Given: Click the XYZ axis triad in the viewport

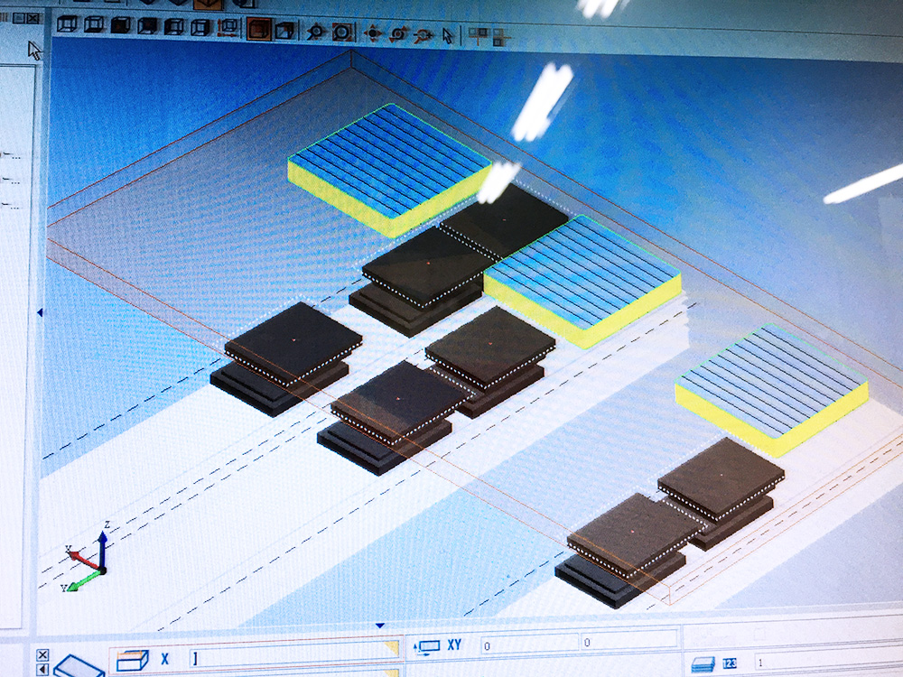Looking at the screenshot, I should pos(87,558).
